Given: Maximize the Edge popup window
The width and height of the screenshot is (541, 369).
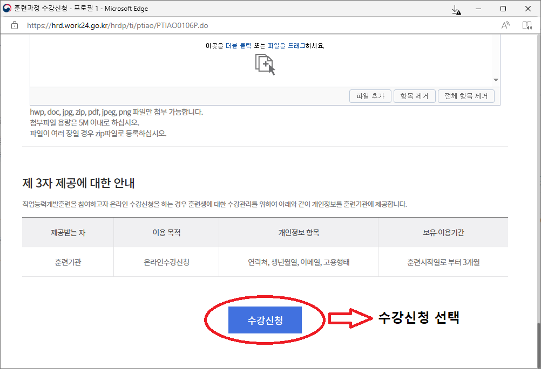Looking at the screenshot, I should (x=503, y=9).
